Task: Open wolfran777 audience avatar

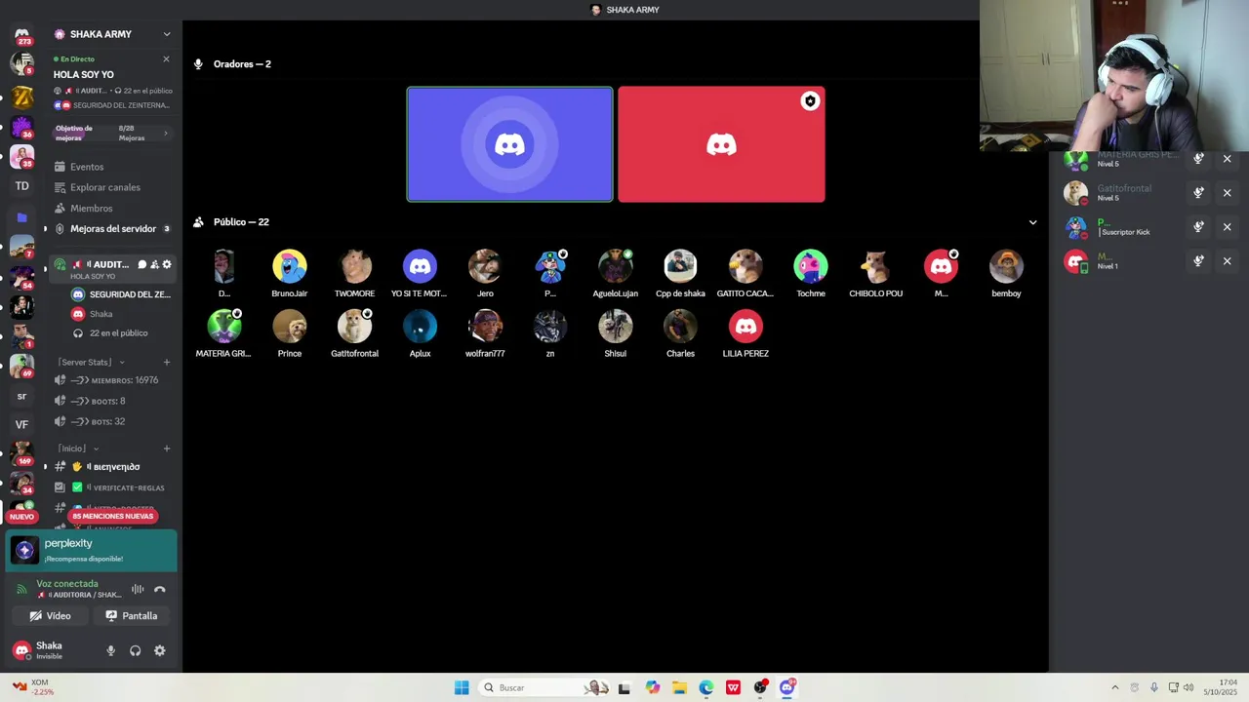Action: pos(485,327)
